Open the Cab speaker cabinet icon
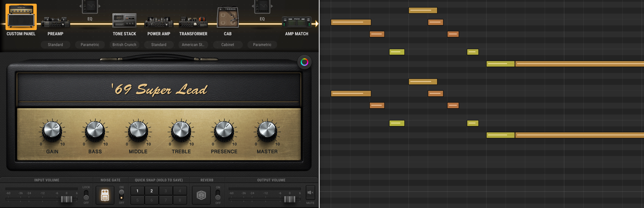644x208 pixels. tap(228, 18)
